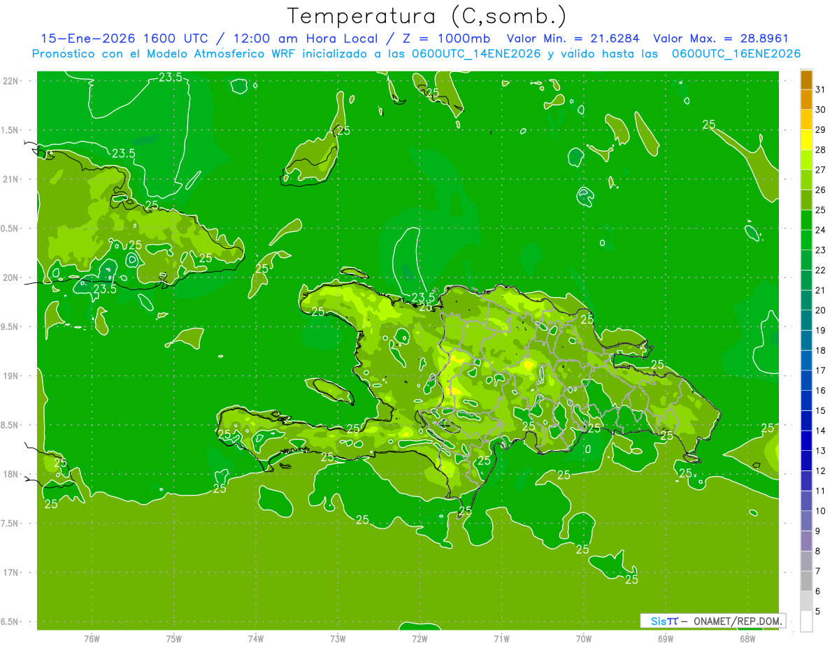This screenshot has width=839, height=648.
Task: Click the "Temperatura (C,somb.)" map title
Action: [x=426, y=16]
